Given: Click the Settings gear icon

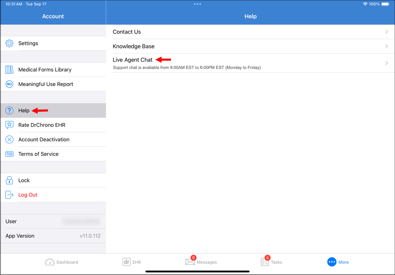Looking at the screenshot, I should (9, 43).
